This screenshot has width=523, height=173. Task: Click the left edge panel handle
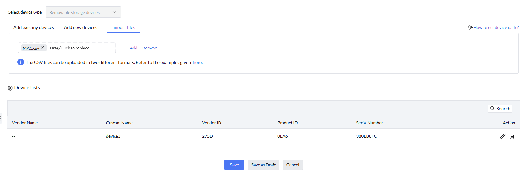(1, 118)
